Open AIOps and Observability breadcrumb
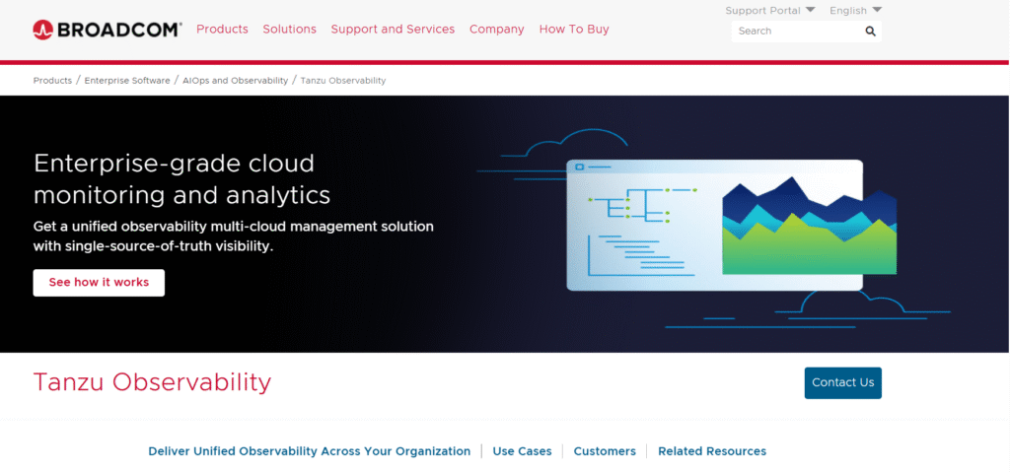This screenshot has width=1010, height=472. pyautogui.click(x=235, y=81)
